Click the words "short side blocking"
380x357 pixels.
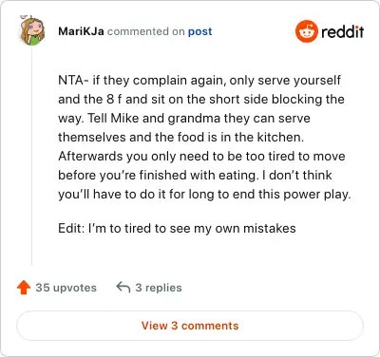coord(260,100)
